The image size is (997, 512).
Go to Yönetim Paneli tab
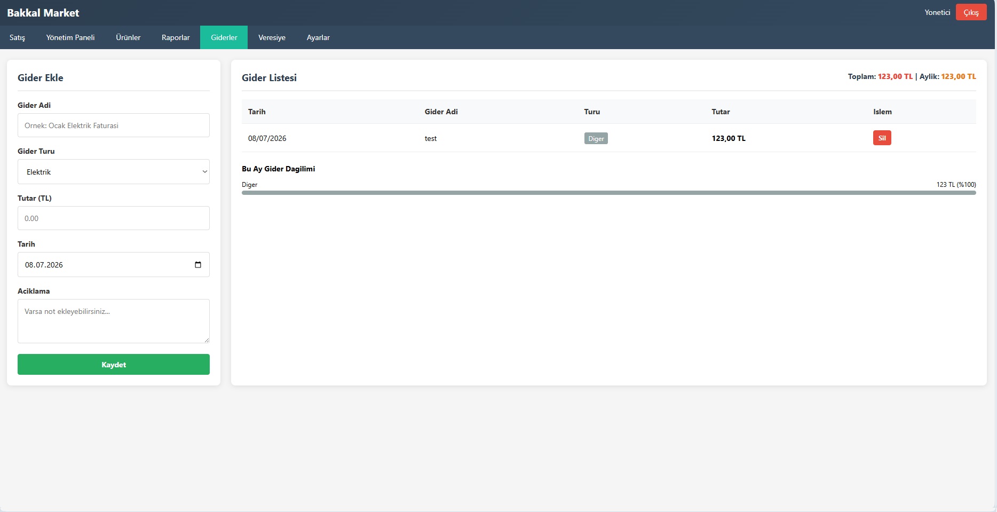point(70,37)
